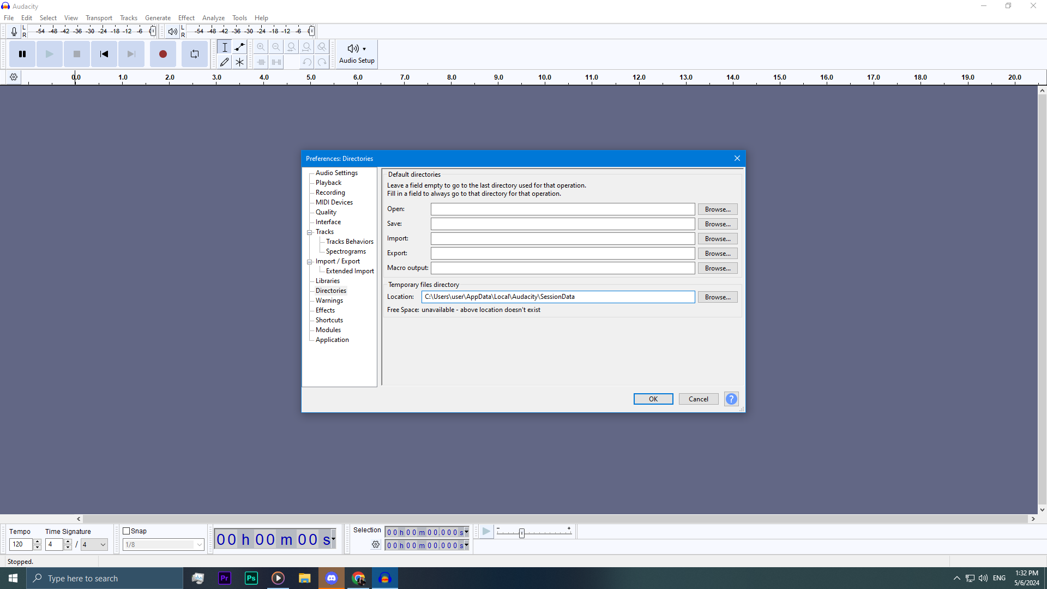Select the Draw pencil tool
Viewport: 1047px width, 589px height.
pyautogui.click(x=224, y=62)
